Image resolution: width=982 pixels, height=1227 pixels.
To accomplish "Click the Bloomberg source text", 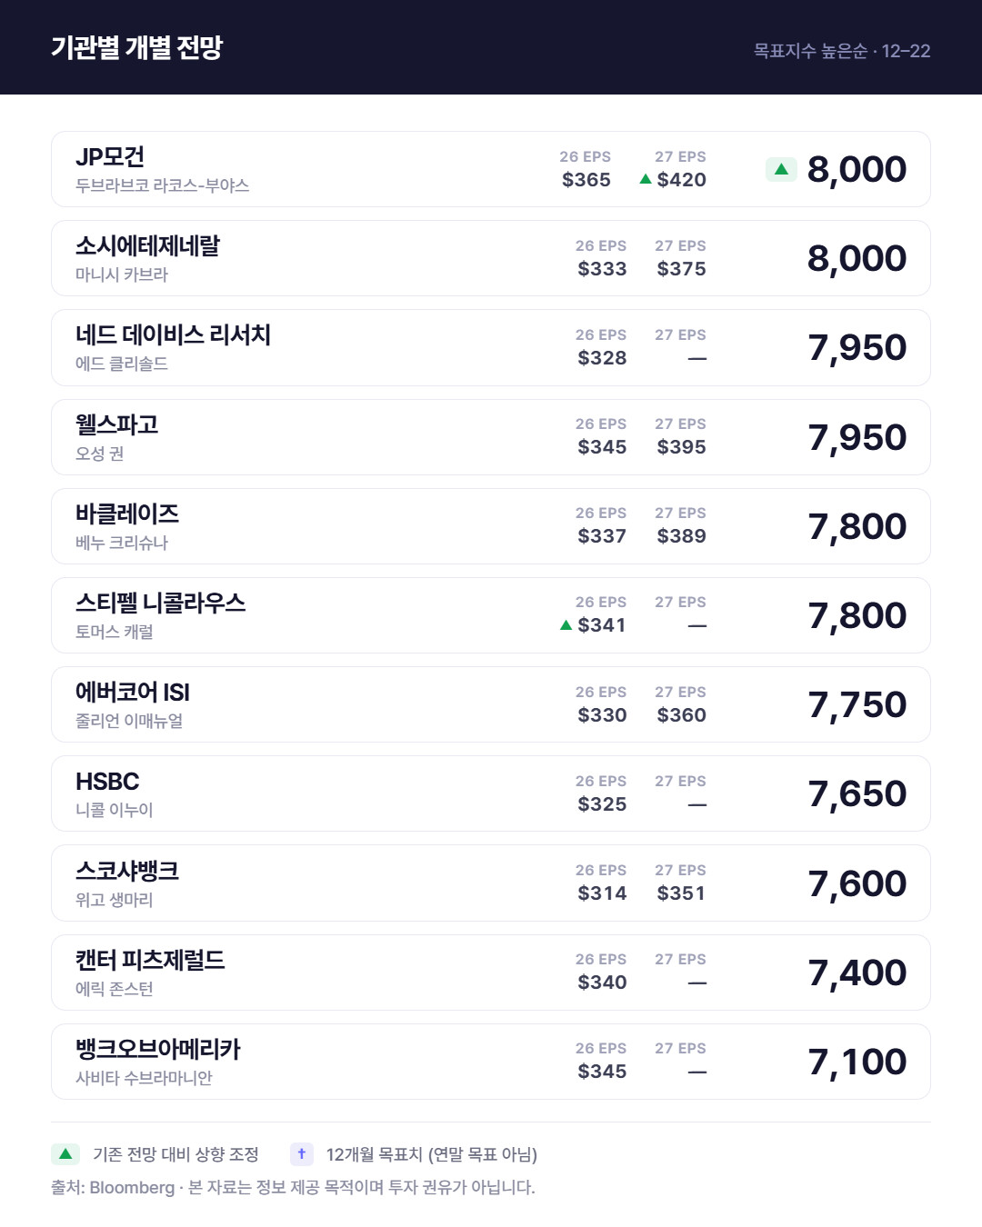I will (132, 1187).
